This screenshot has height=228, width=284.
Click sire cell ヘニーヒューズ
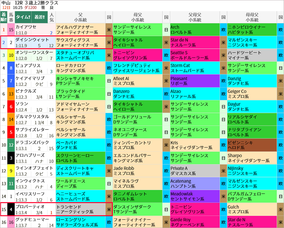(x=80, y=196)
